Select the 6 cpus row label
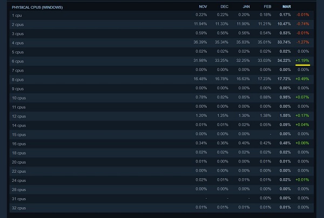The width and height of the screenshot is (324, 218). pos(18,61)
